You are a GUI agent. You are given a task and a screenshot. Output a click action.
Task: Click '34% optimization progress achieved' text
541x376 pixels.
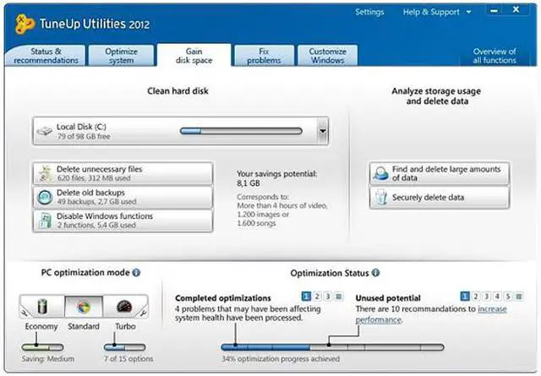281,359
